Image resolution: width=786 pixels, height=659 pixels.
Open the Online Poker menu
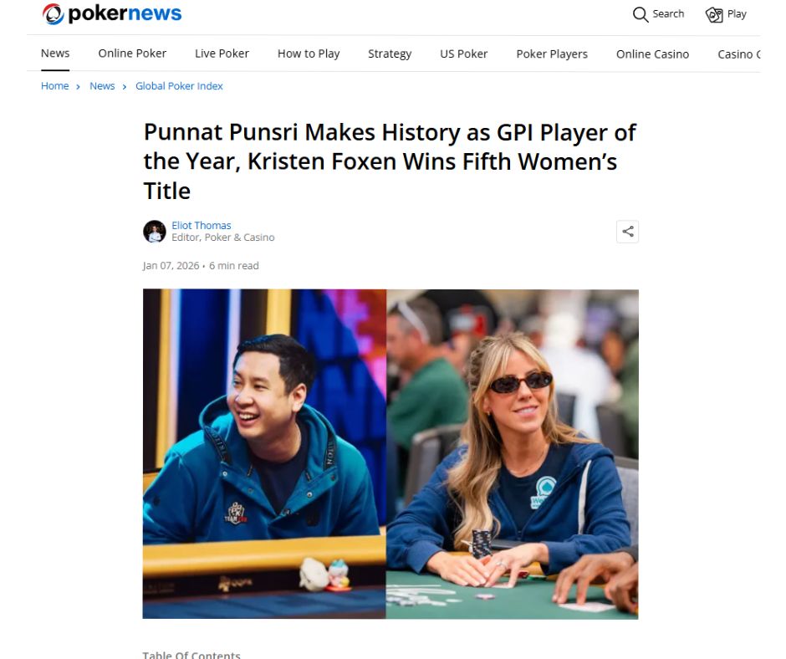[x=132, y=54]
